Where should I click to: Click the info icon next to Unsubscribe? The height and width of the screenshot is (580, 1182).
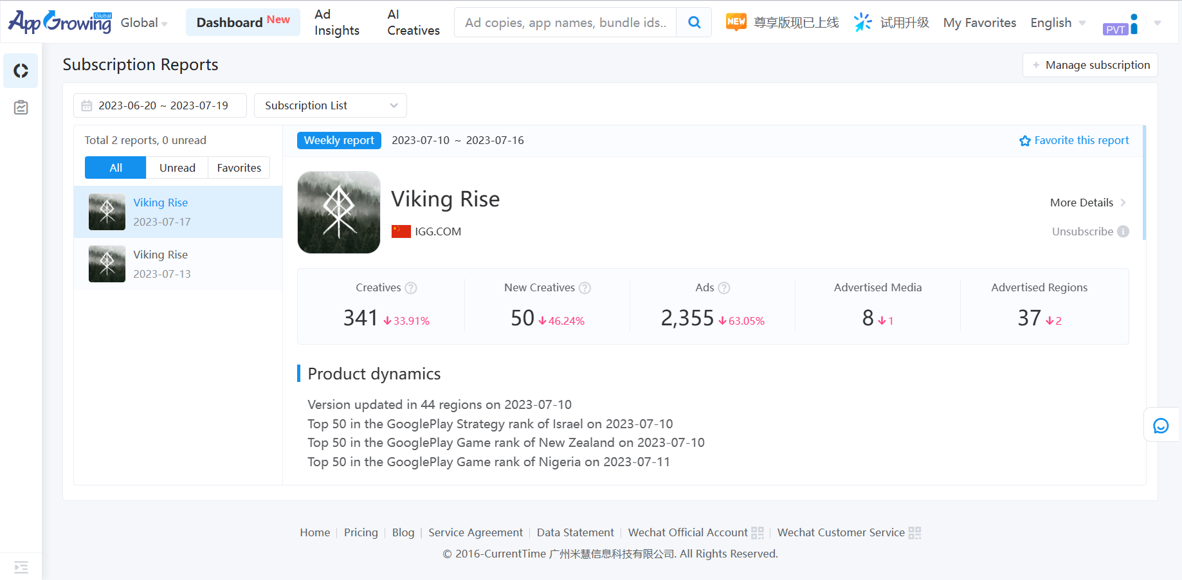[1123, 231]
